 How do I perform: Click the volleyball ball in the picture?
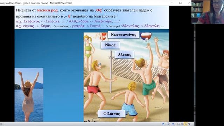[146, 36]
